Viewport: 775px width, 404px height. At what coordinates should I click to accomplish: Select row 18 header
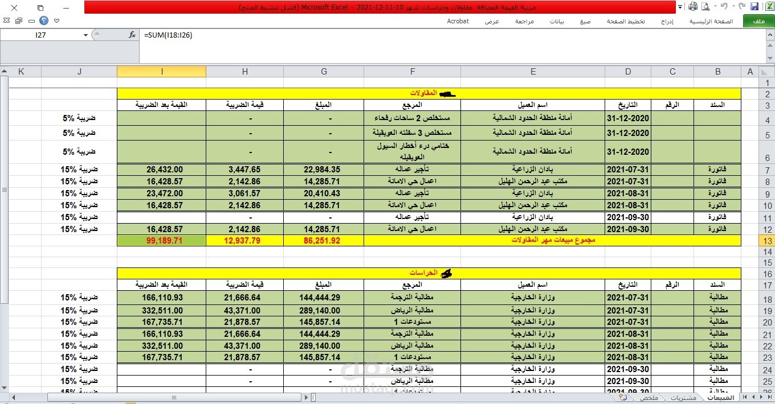[x=766, y=298]
